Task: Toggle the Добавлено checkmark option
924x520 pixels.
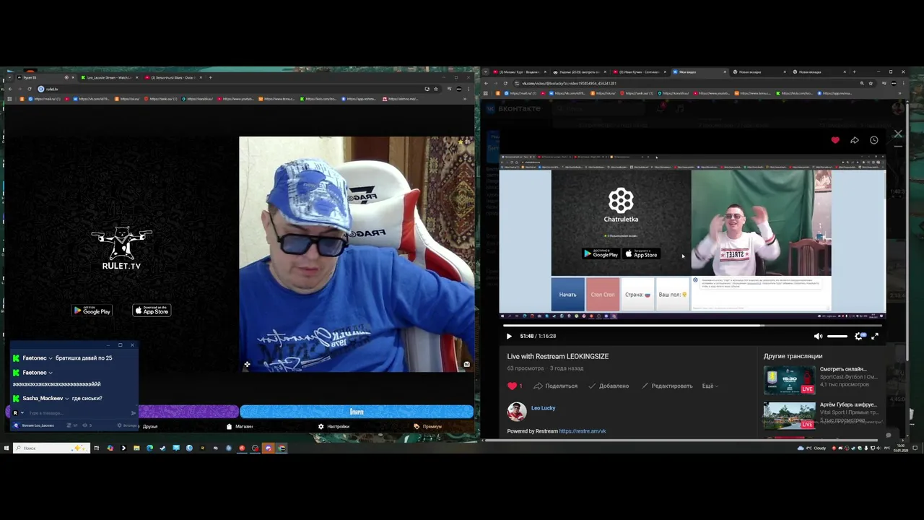Action: [x=609, y=386]
